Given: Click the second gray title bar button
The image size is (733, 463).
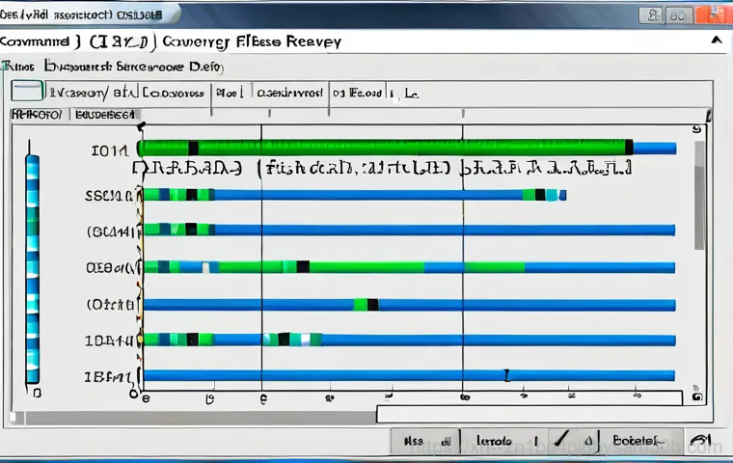Looking at the screenshot, I should pyautogui.click(x=679, y=15).
